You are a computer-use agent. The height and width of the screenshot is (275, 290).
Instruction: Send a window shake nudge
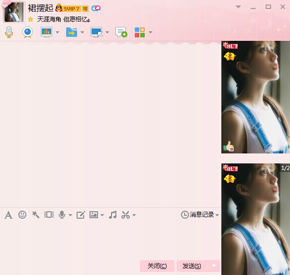pyautogui.click(x=49, y=215)
